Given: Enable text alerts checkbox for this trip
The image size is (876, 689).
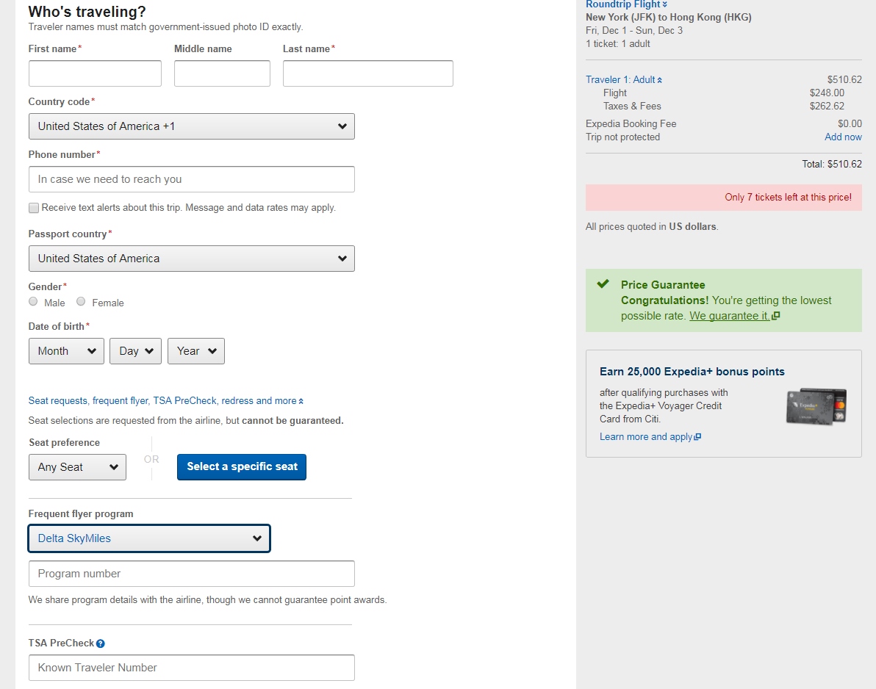Looking at the screenshot, I should 34,208.
